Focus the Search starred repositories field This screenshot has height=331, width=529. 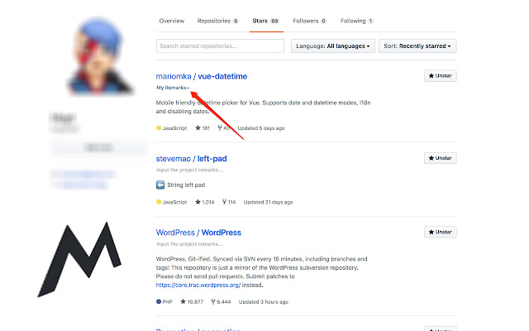220,46
